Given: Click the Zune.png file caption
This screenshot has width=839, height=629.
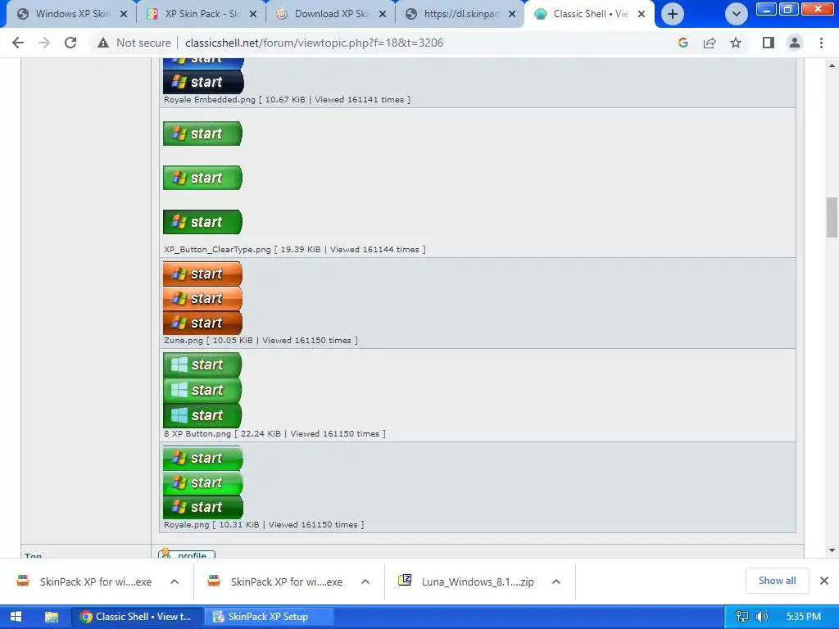Looking at the screenshot, I should [x=261, y=340].
